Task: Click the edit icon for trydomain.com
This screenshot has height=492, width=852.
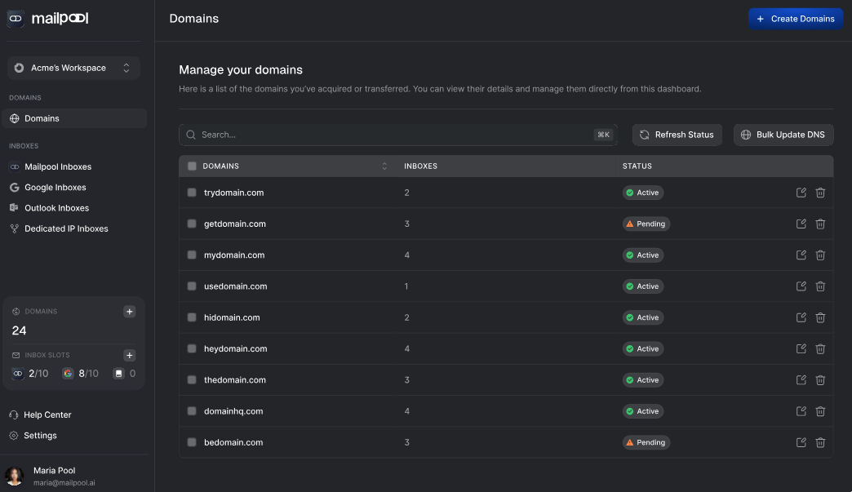Action: point(801,193)
